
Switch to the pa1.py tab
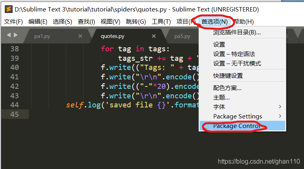tap(42, 36)
